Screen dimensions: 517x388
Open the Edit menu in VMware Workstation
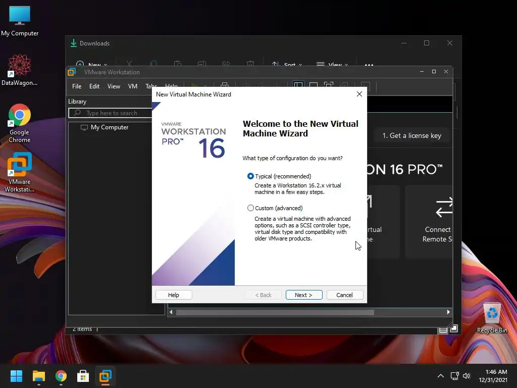(94, 86)
